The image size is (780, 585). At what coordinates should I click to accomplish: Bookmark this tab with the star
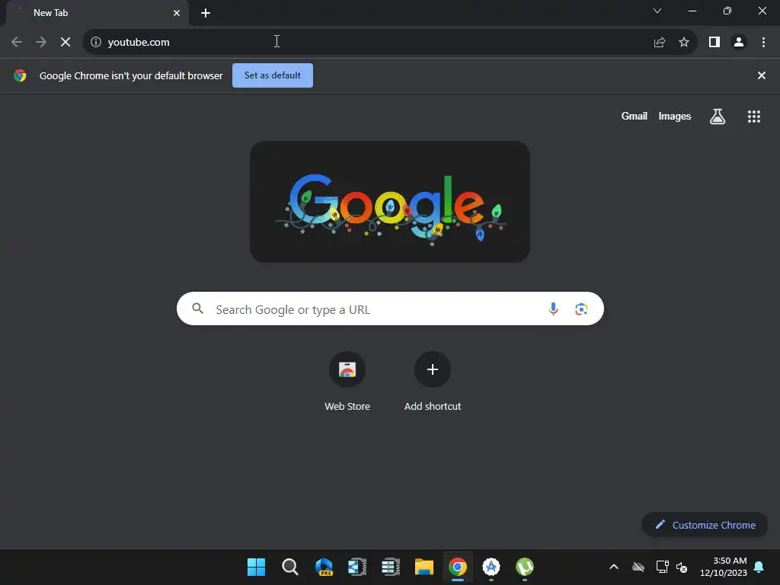[684, 43]
